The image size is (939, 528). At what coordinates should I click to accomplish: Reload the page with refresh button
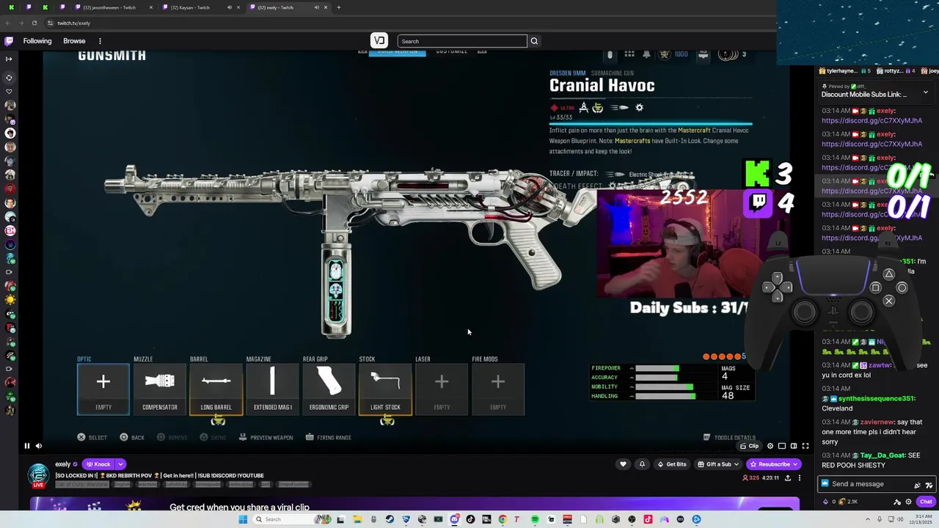34,23
